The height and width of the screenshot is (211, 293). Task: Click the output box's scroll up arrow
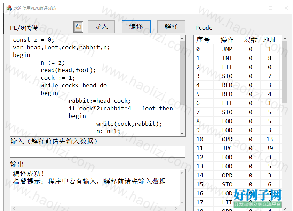(182, 173)
